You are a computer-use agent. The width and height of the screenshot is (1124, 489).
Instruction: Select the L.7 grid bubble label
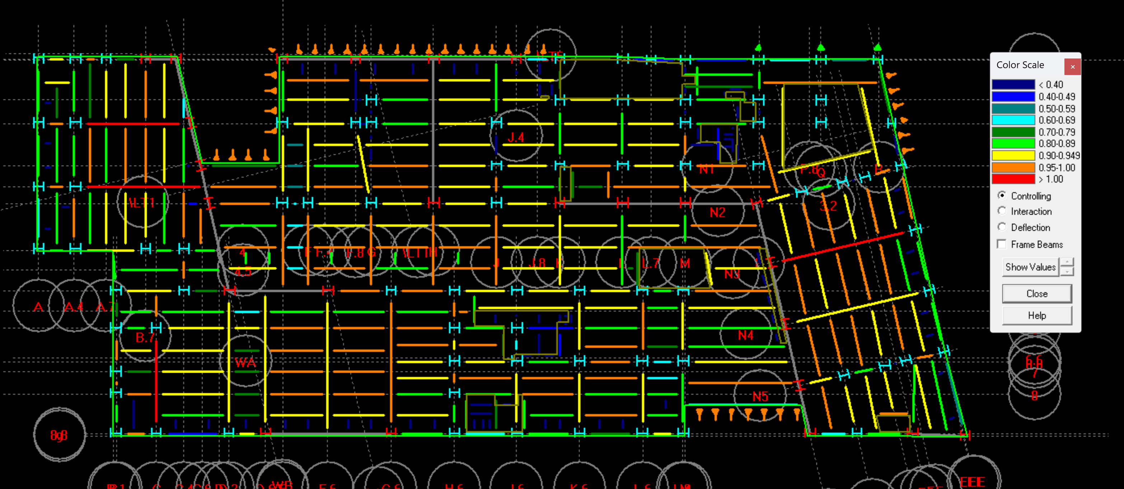650,263
